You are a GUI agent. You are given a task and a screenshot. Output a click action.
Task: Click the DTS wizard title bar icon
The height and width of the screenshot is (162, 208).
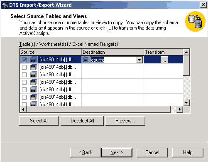(5, 5)
